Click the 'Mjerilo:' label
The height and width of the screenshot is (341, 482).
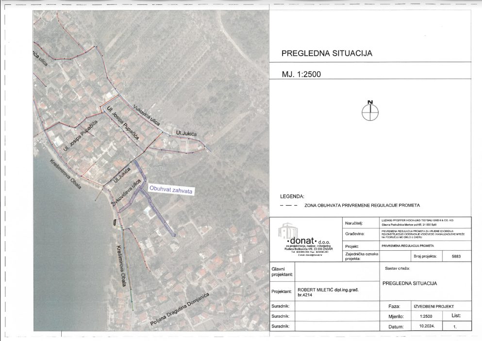396,316
